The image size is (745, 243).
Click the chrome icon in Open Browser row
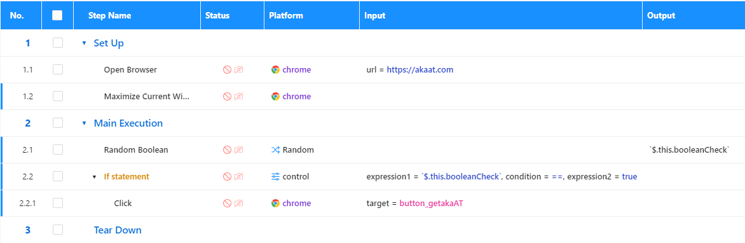click(x=275, y=70)
